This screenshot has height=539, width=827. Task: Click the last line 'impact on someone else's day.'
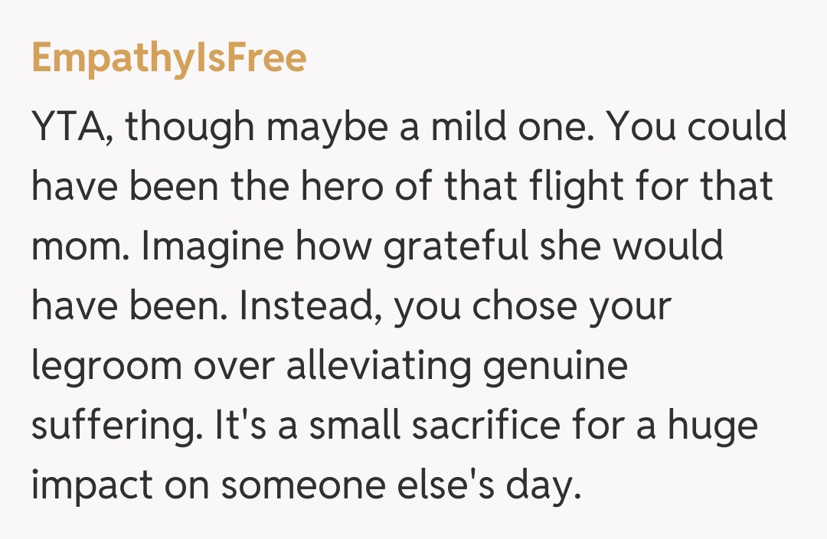302,485
